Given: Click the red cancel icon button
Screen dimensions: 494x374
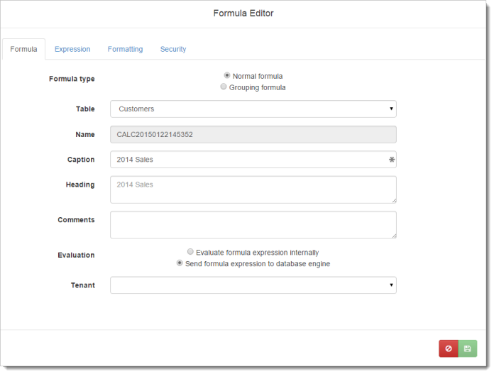Looking at the screenshot, I should coord(449,348).
